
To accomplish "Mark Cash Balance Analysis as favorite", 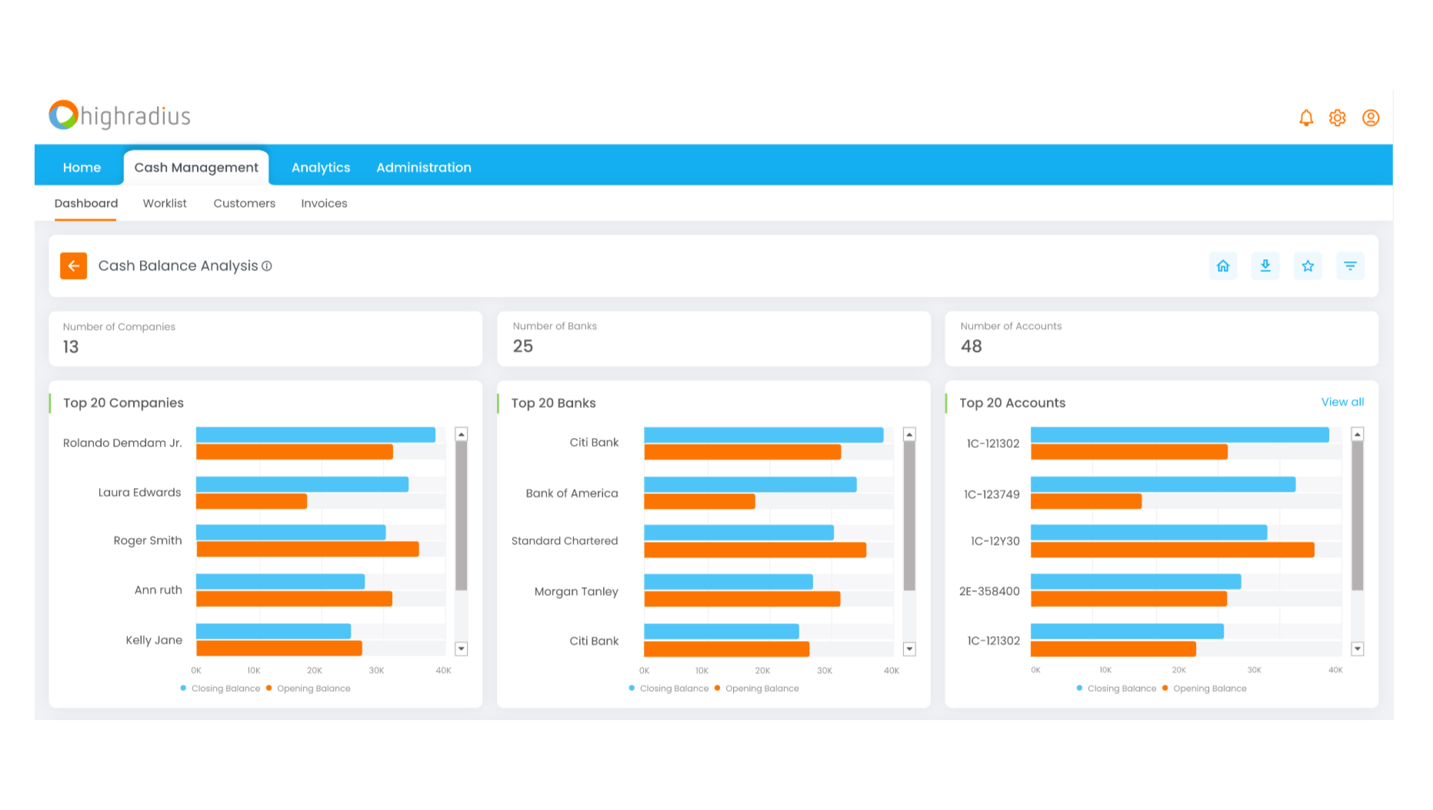I will click(x=1308, y=265).
